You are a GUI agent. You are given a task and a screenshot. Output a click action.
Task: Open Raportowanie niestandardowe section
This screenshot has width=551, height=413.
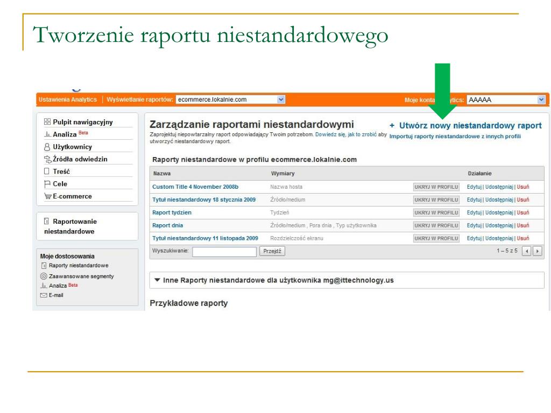coord(70,226)
